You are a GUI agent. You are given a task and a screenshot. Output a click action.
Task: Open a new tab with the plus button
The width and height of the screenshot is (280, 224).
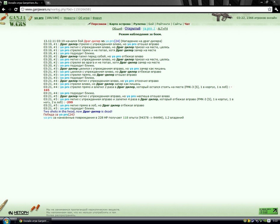[x=48, y=3]
